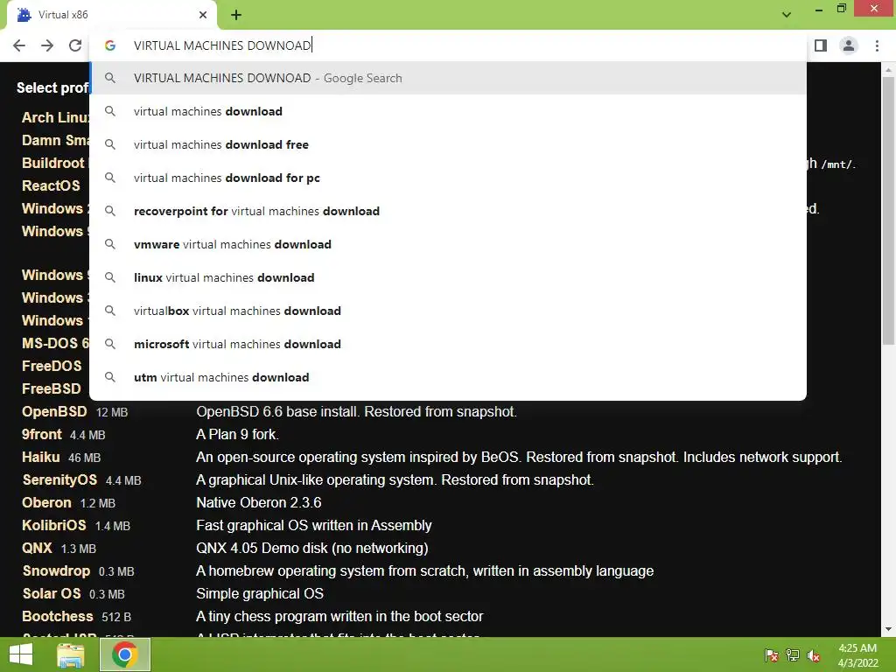Open the KolibriOS profile
This screenshot has height=672, width=896.
click(54, 525)
